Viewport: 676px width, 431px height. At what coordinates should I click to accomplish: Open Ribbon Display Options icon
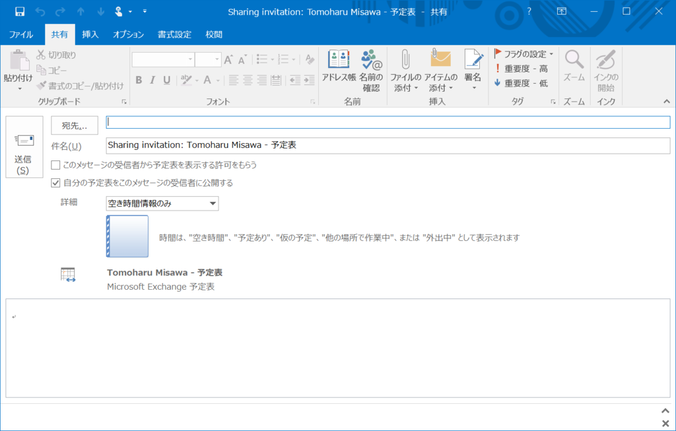[x=561, y=11]
